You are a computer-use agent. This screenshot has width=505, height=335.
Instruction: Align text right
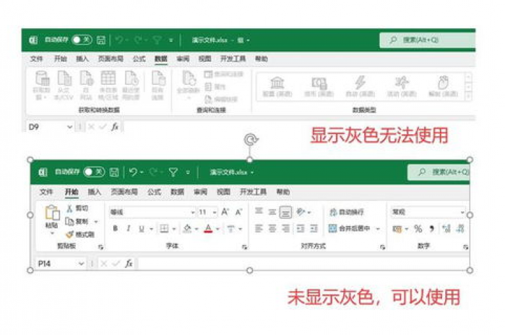coord(285,229)
